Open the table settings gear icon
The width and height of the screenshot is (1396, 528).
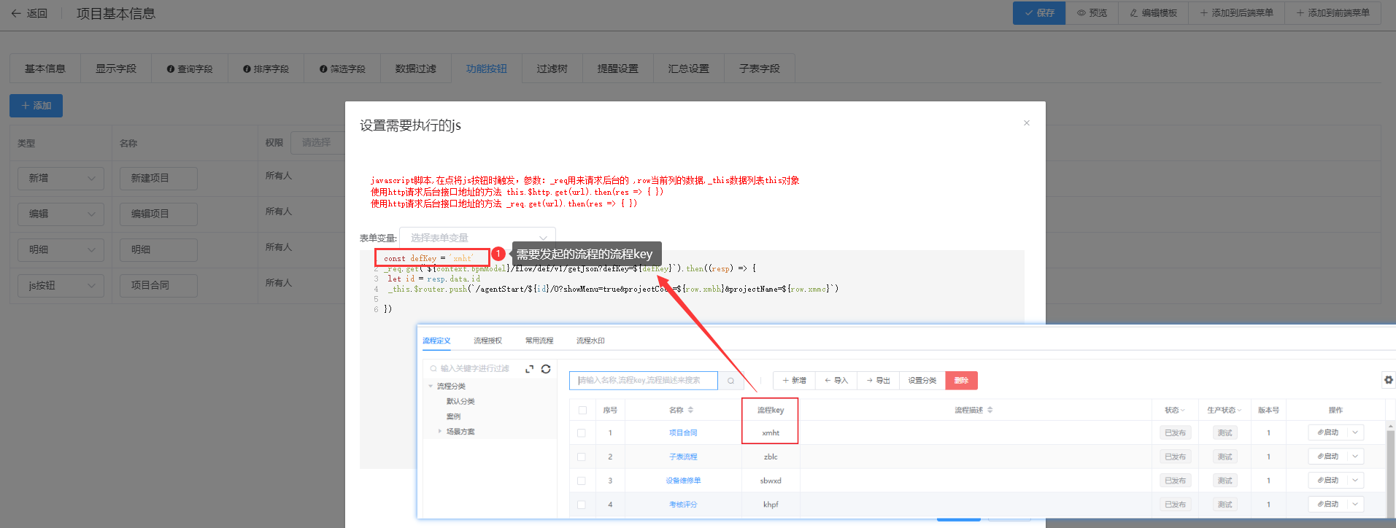point(1388,380)
